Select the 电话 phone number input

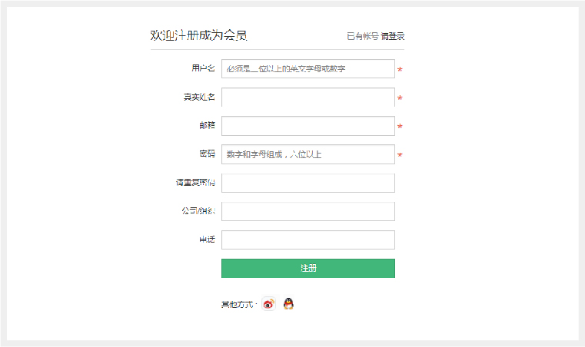[x=308, y=240]
